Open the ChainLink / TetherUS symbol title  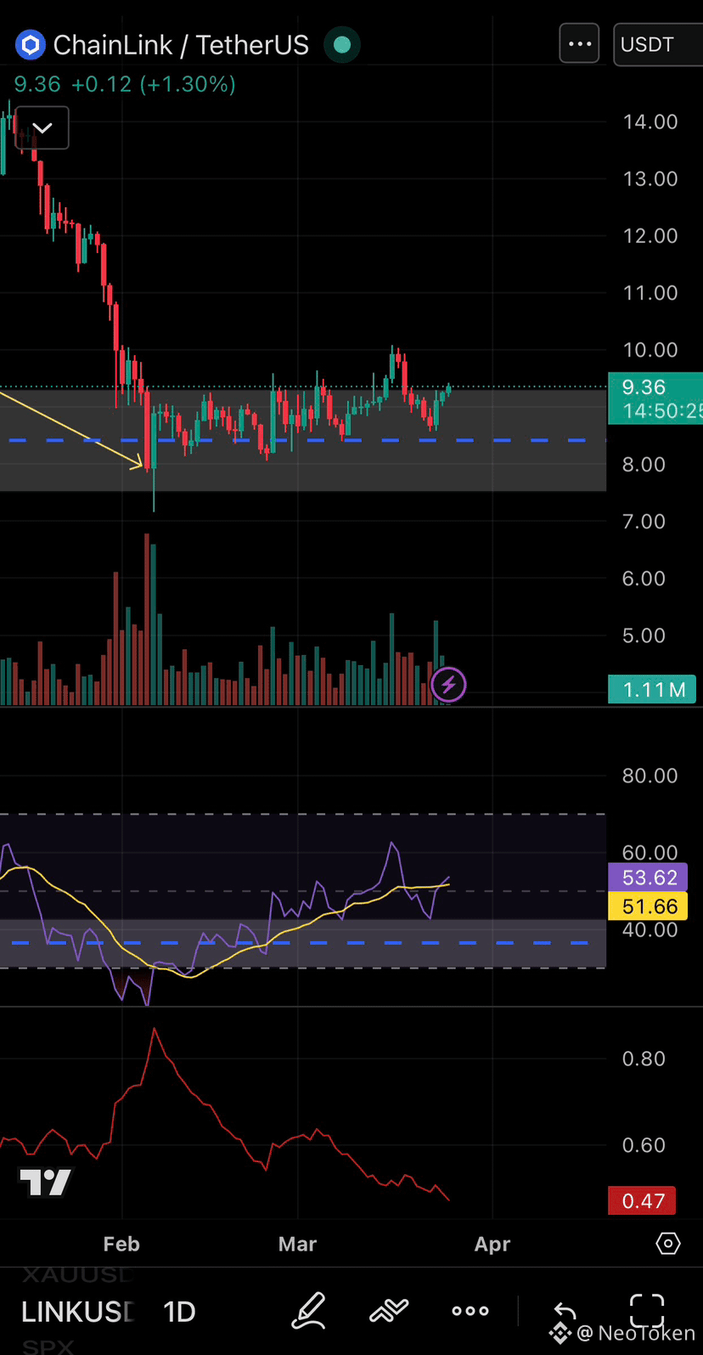pyautogui.click(x=181, y=45)
